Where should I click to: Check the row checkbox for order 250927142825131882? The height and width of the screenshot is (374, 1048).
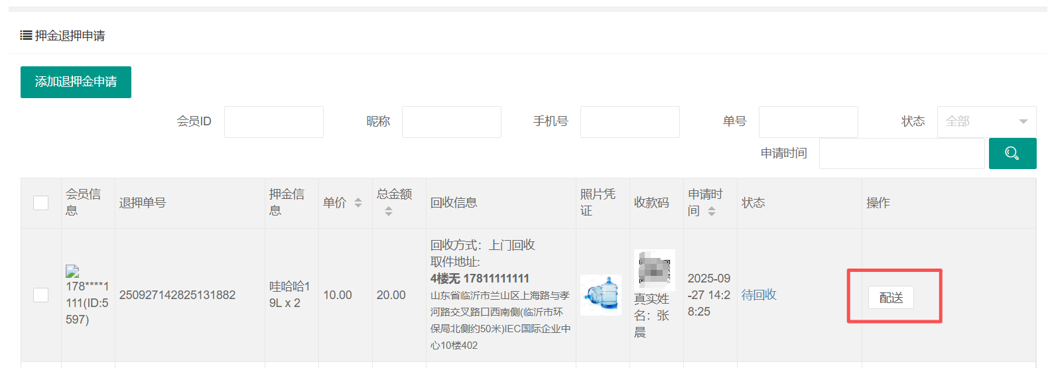point(41,295)
